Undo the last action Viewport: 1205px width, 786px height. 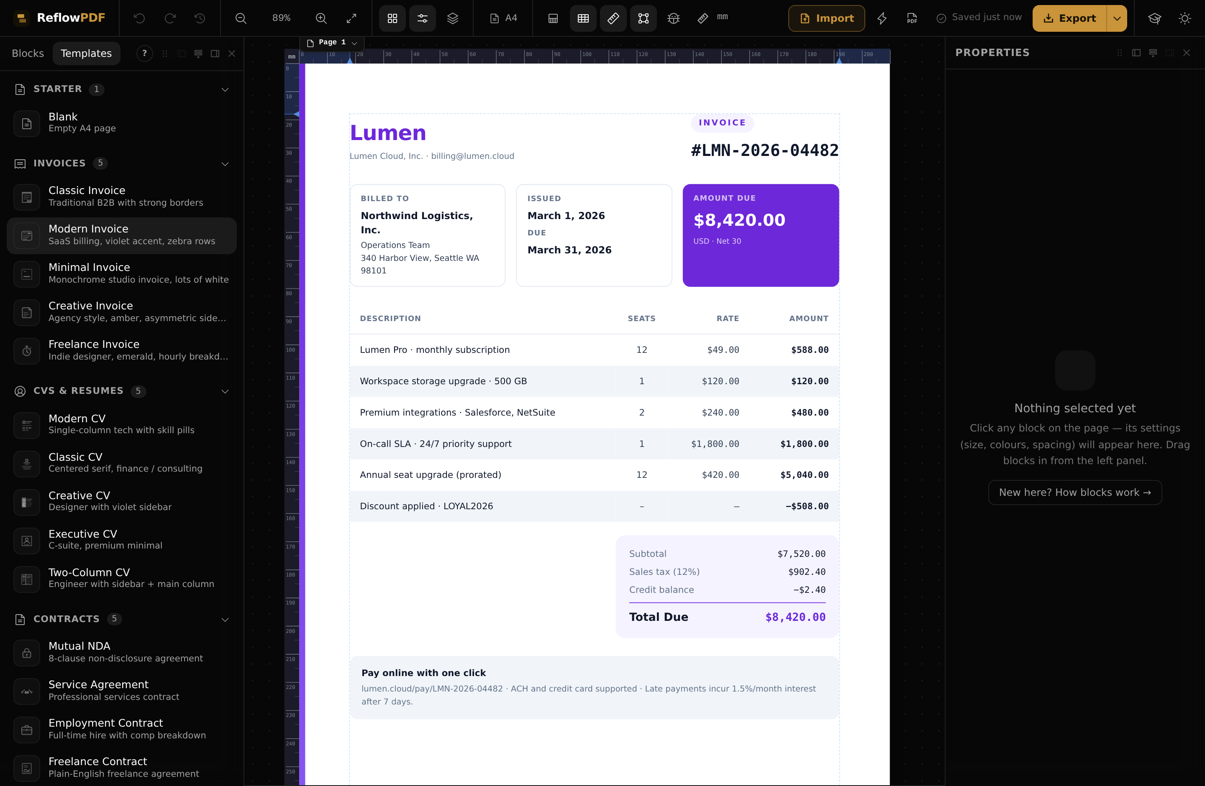click(x=139, y=18)
